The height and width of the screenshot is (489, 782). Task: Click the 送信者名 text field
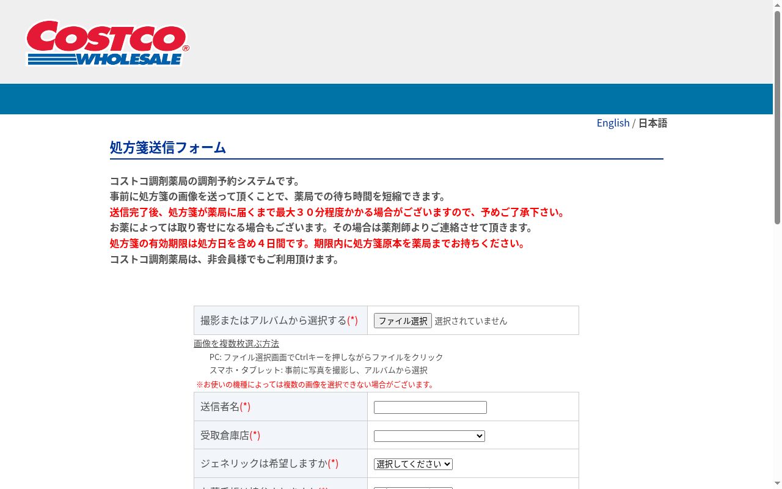point(430,407)
